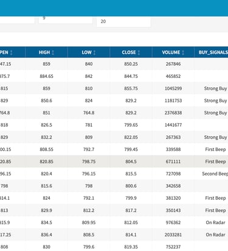Click Strong Buy in volume 2376838 row
The width and height of the screenshot is (228, 251).
point(215,113)
